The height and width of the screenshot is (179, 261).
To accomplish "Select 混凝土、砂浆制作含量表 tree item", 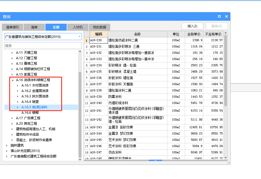I will pos(34,140).
